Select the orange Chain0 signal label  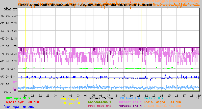click(162, 102)
